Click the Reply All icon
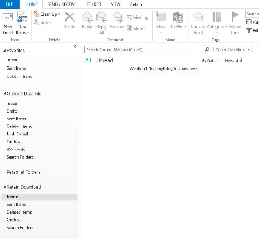 [x=101, y=17]
